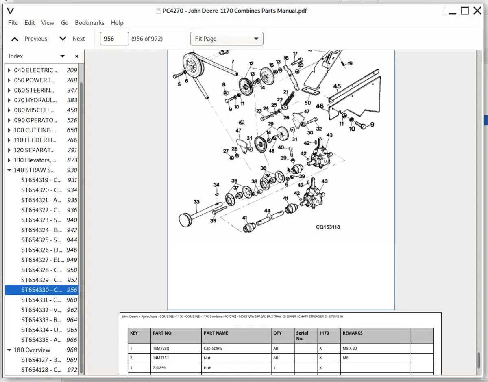
Task: Go to the Previous page
Action: click(29, 39)
